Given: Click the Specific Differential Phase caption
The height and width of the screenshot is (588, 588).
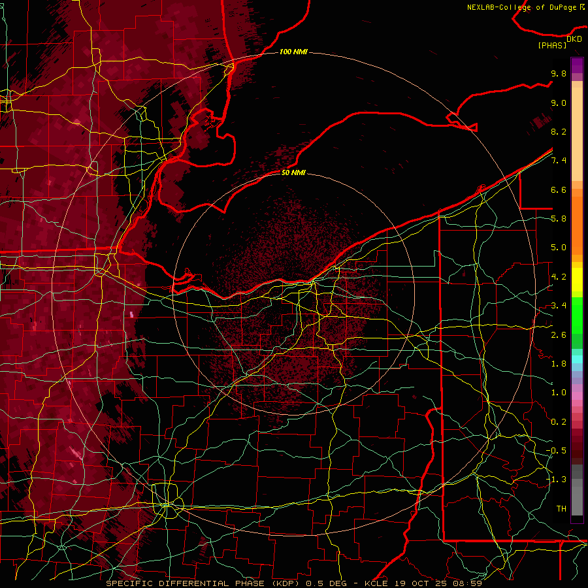Looking at the screenshot, I should click(x=293, y=583).
